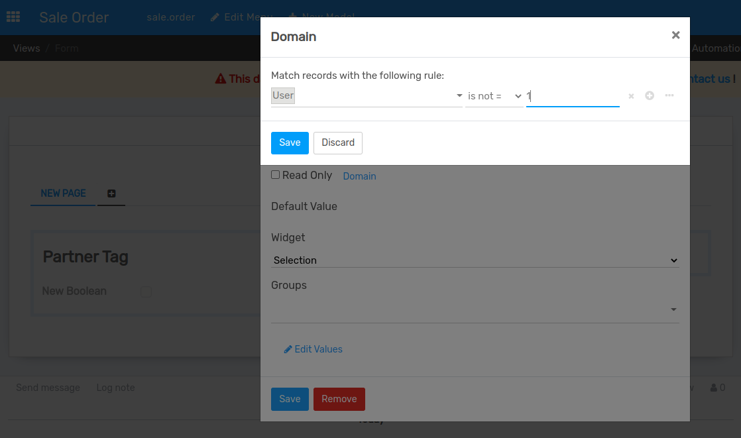Close the Domain dialog with X
This screenshot has width=741, height=438.
[675, 35]
